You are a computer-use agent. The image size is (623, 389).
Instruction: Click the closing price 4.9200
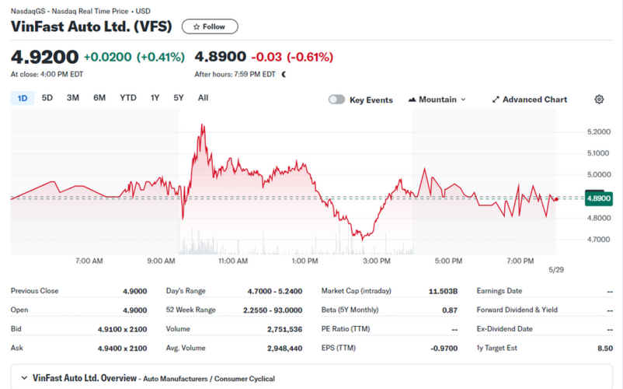(x=44, y=57)
